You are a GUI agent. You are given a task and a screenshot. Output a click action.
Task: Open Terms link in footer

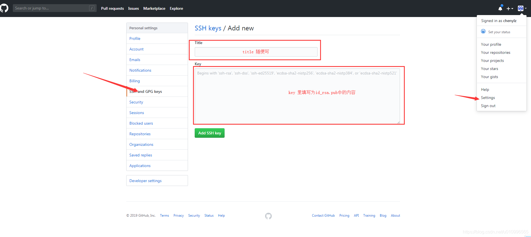[x=165, y=216]
